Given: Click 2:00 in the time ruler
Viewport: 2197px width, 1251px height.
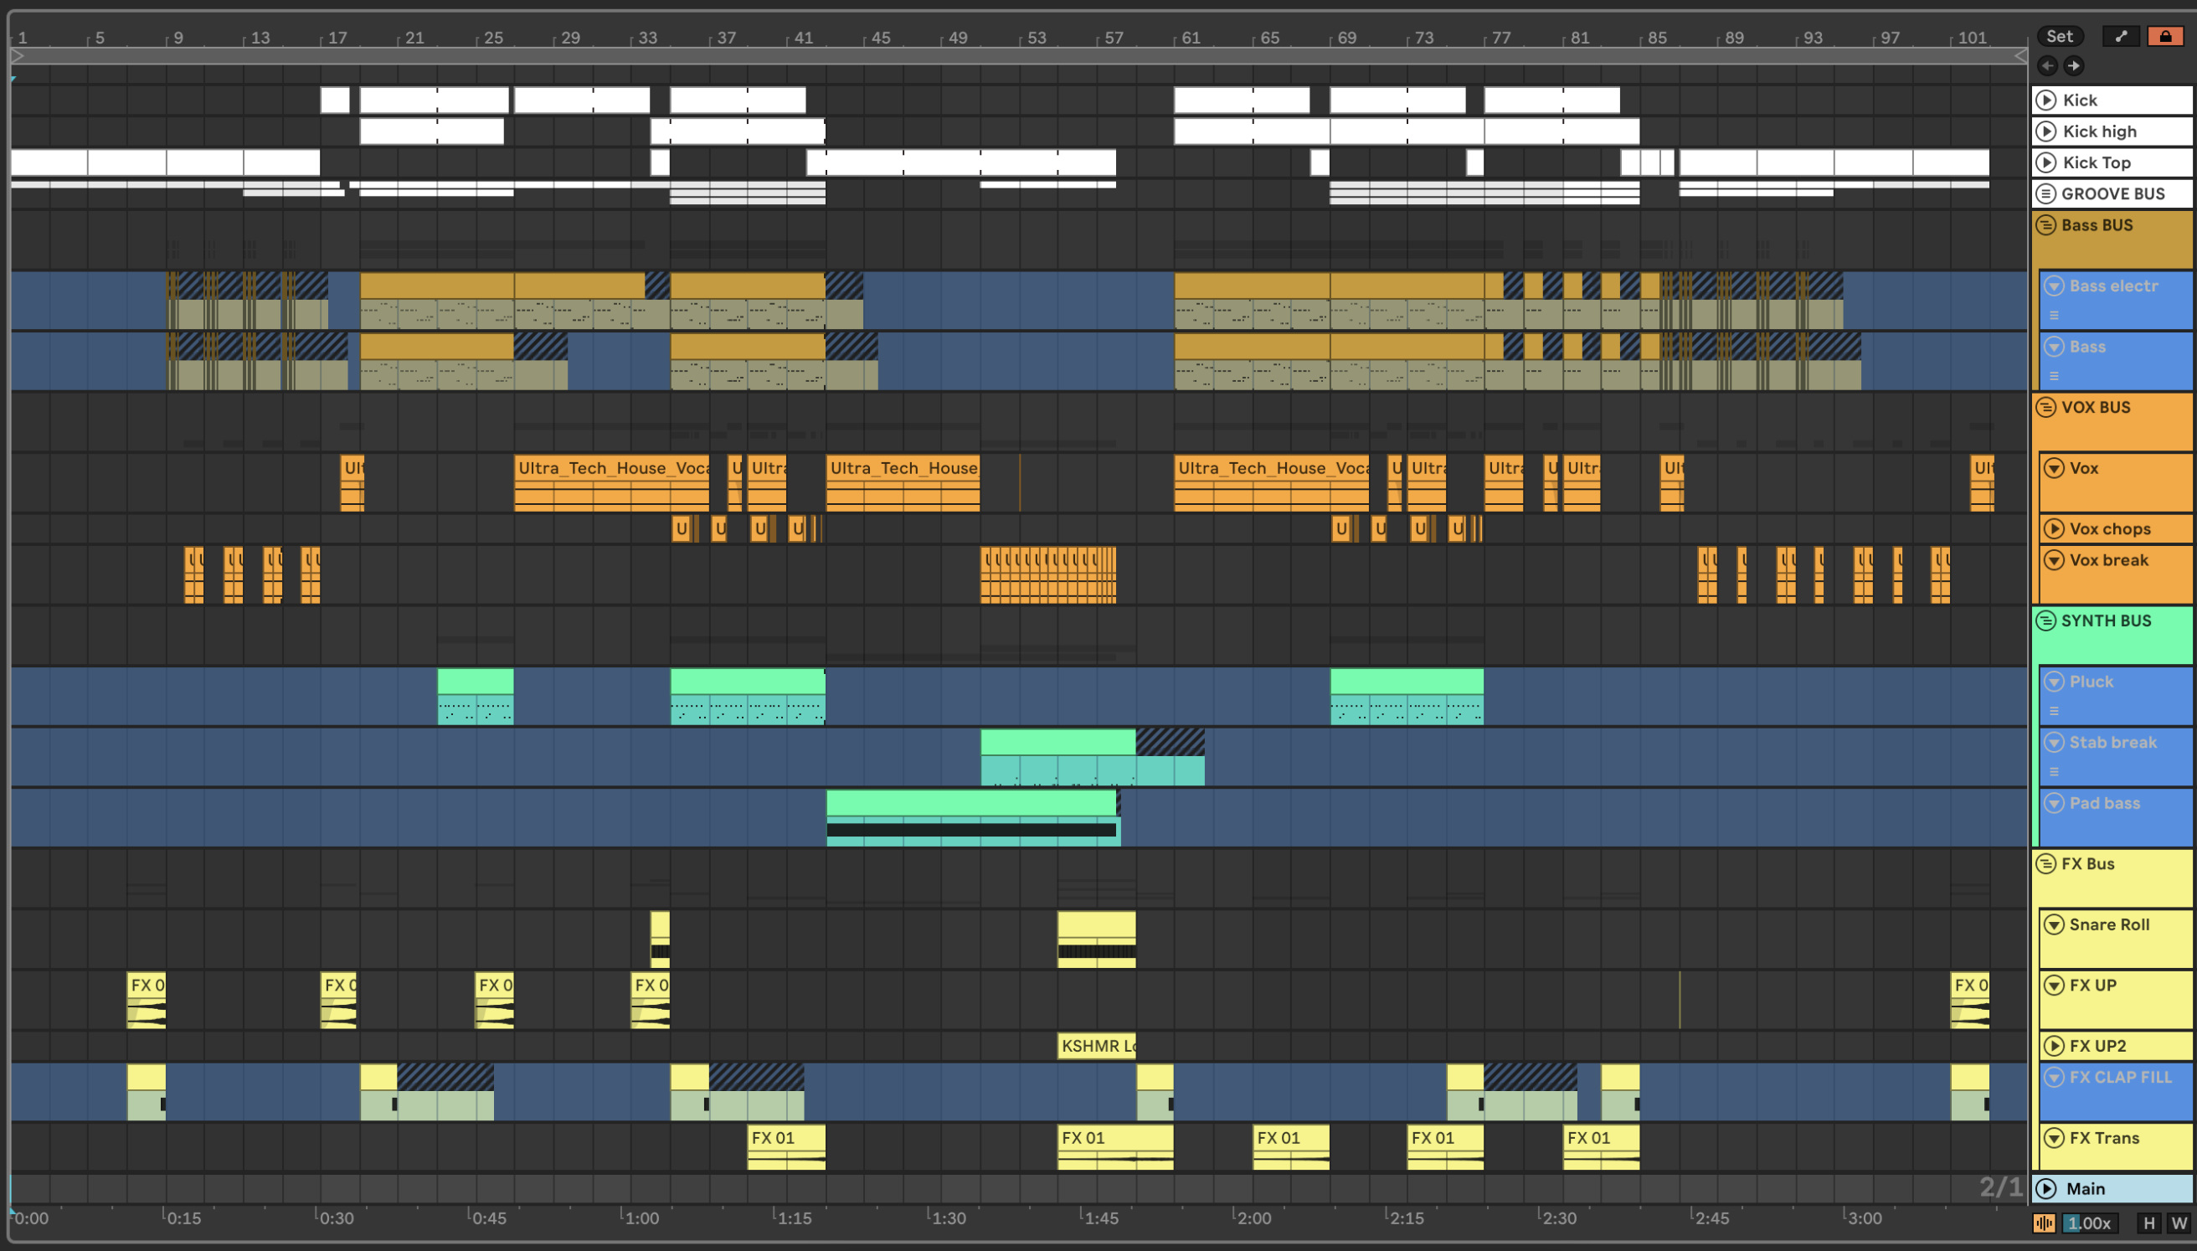Looking at the screenshot, I should pyautogui.click(x=1253, y=1218).
